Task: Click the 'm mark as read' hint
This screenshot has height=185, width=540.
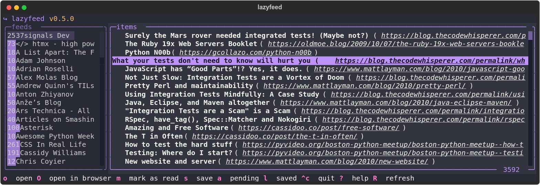Action: [x=147, y=178]
